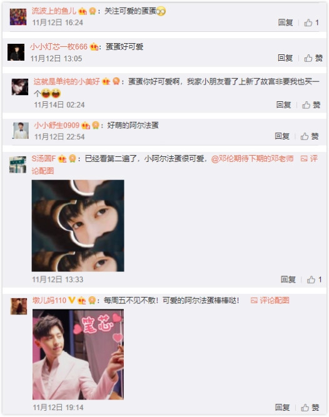Reply to S汤圆F's comment

pyautogui.click(x=288, y=279)
